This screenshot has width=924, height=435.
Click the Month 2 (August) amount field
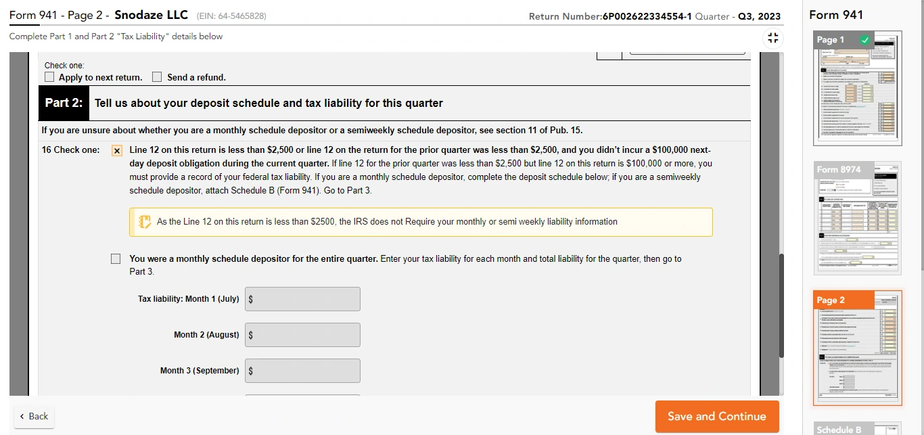(x=302, y=334)
